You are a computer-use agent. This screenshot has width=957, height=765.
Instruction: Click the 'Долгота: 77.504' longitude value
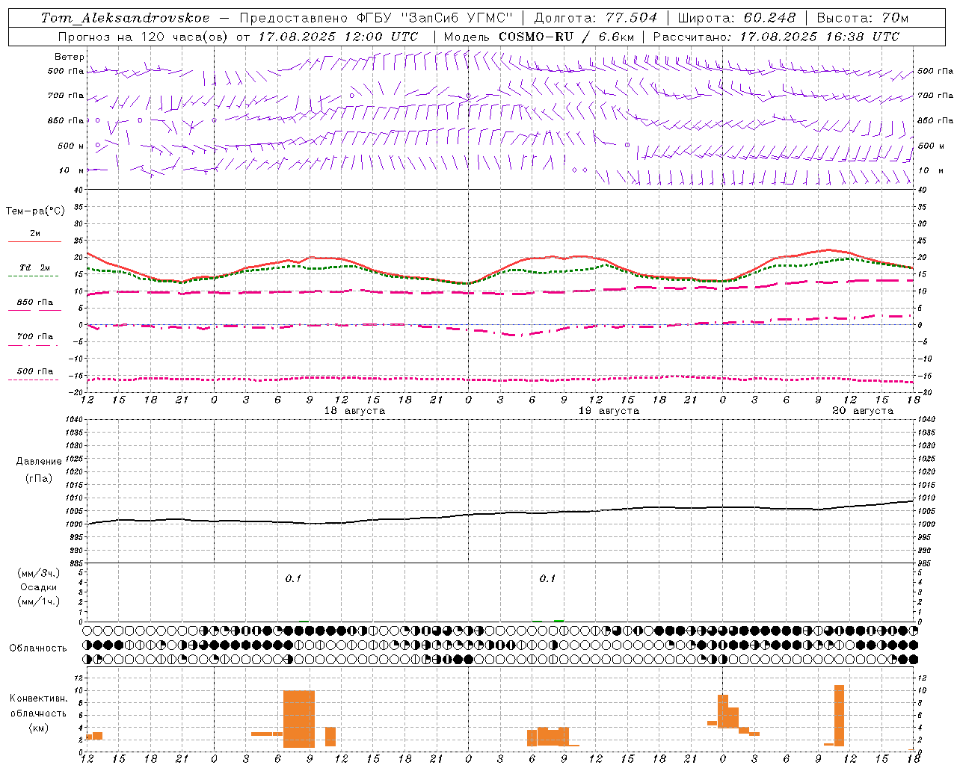point(595,18)
